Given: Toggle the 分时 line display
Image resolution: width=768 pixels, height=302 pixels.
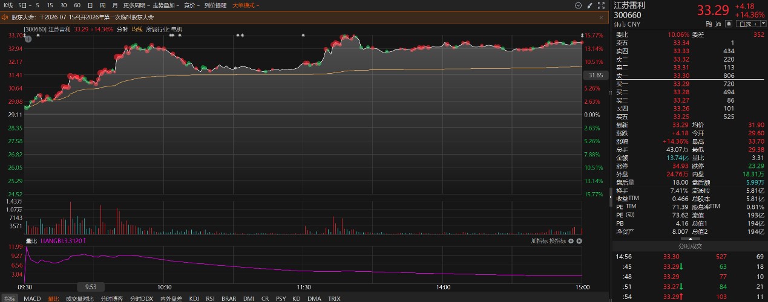Looking at the screenshot, I should tap(122, 29).
